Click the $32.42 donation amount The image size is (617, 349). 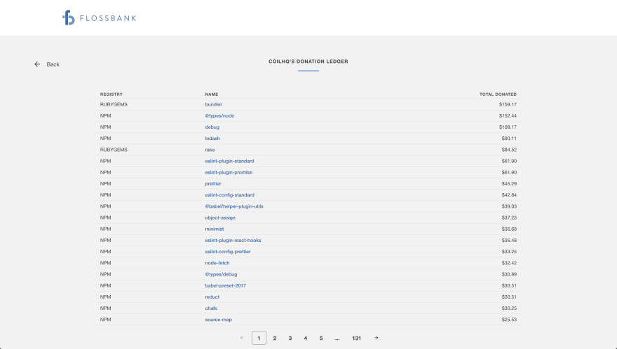click(509, 263)
